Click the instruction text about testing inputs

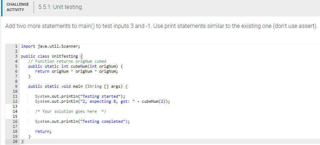click(x=161, y=26)
